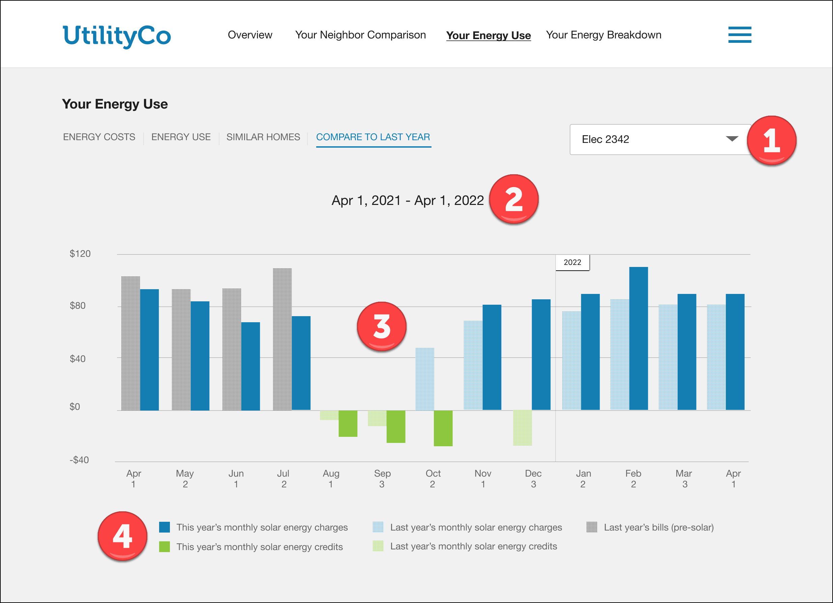The image size is (833, 603).
Task: Click the 2022 year marker on the chart
Action: point(573,262)
